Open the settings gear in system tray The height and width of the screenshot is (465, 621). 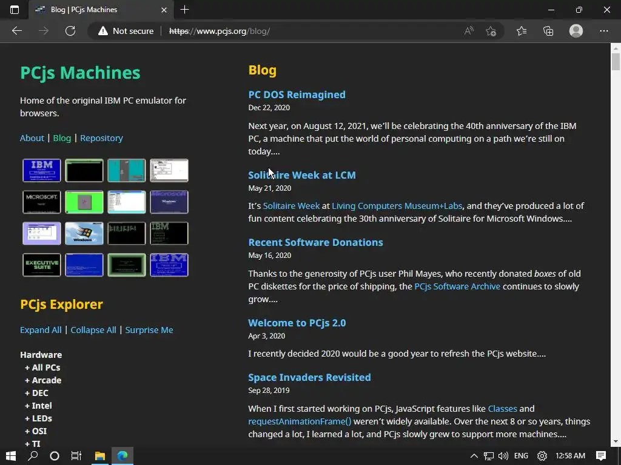542,456
